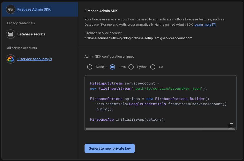Select the Go radio button
The width and height of the screenshot is (244, 161).
(153, 67)
